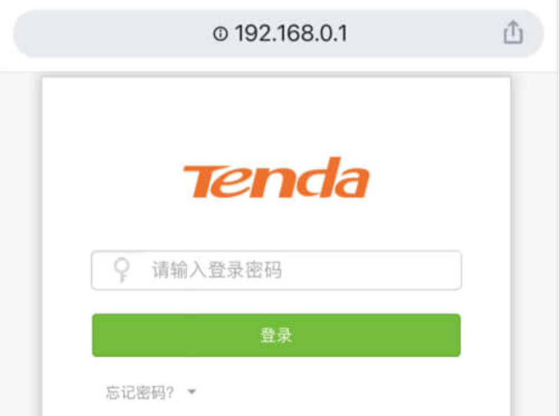Viewport: 559px width, 416px height.
Task: Click the orange Tenda logo
Action: pos(276,177)
